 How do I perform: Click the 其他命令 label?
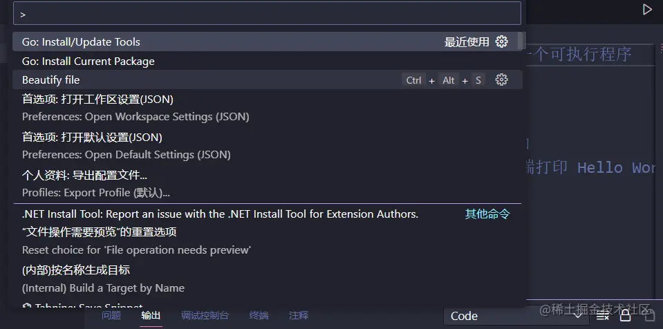pyautogui.click(x=487, y=214)
